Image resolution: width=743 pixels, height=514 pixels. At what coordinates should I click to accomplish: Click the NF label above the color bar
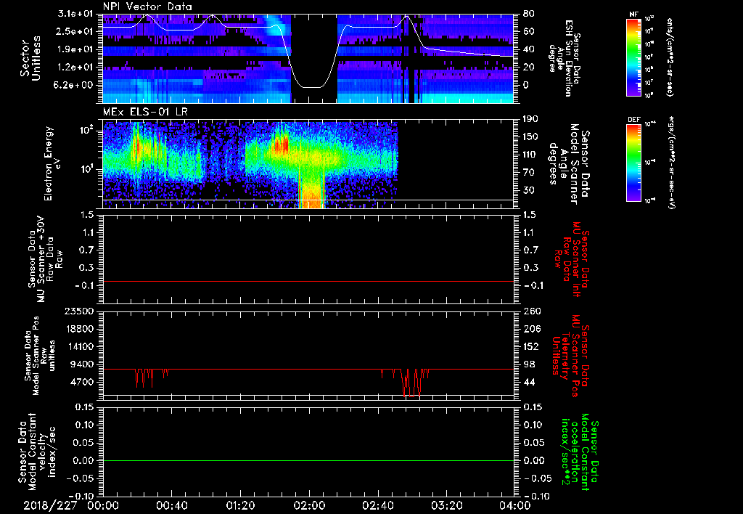(x=634, y=15)
